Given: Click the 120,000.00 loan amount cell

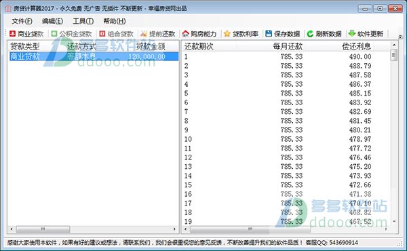Looking at the screenshot, I should 147,56.
